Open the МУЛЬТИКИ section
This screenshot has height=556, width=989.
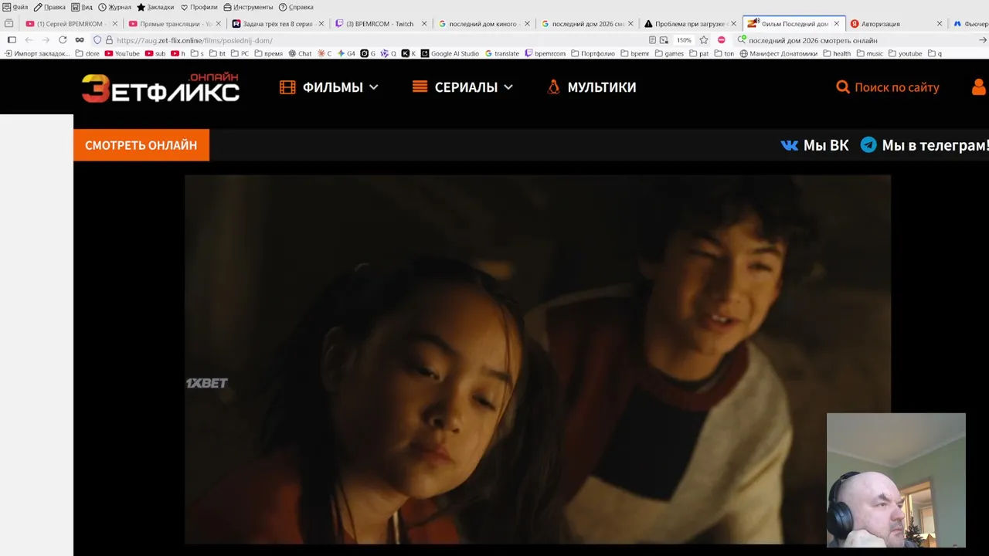591,87
